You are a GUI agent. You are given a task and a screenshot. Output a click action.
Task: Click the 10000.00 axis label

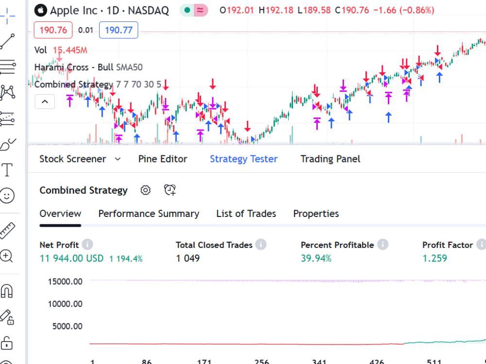pos(65,304)
